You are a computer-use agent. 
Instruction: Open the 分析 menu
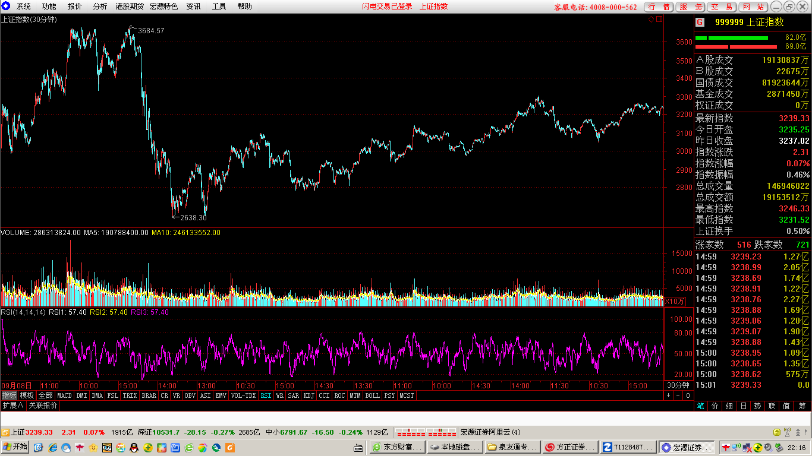[x=100, y=7]
